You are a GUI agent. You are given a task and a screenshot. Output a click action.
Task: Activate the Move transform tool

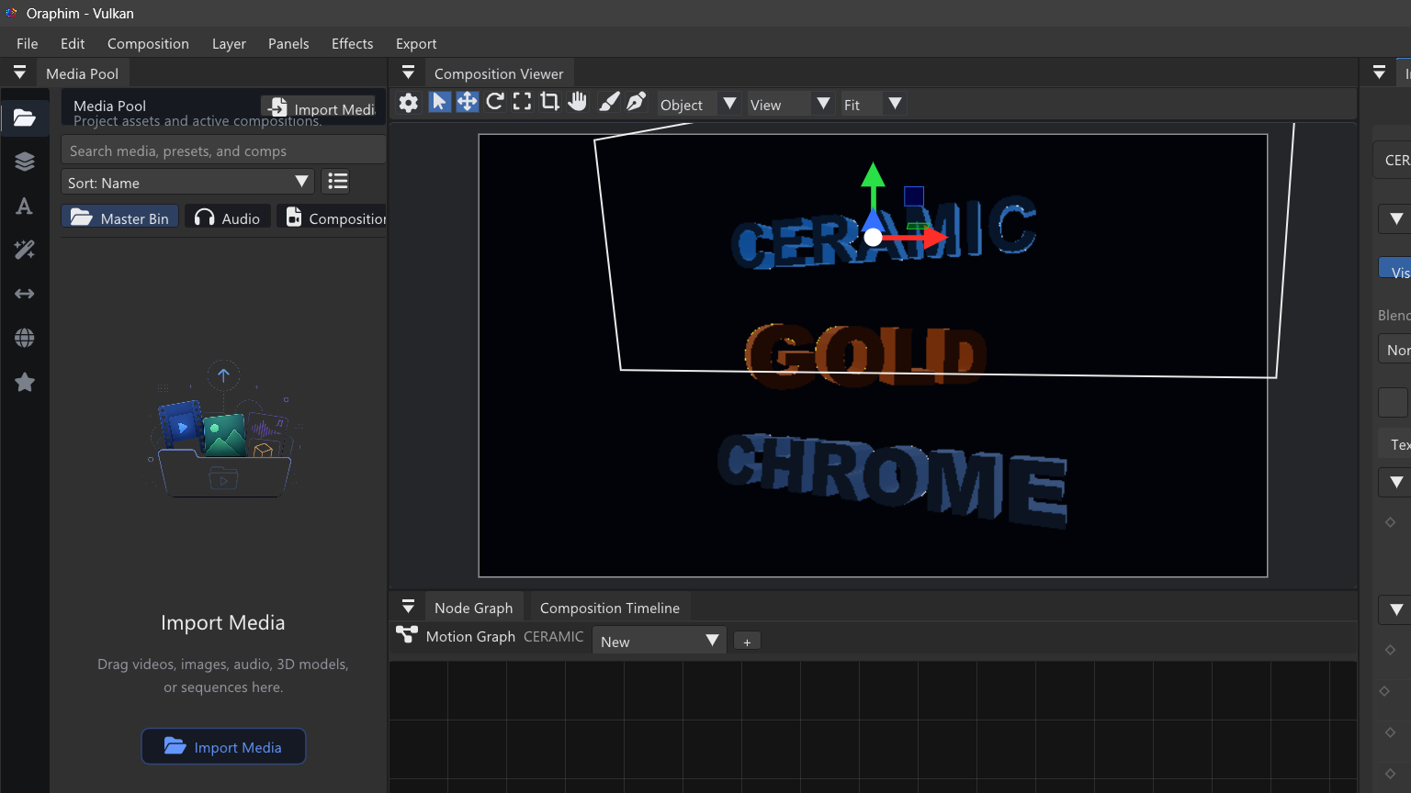(x=467, y=102)
